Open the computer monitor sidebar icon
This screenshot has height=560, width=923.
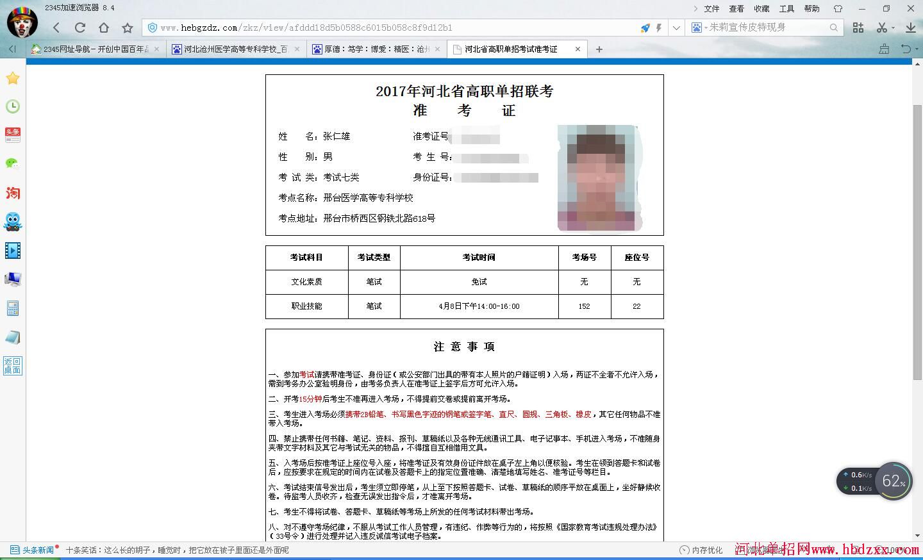(13, 279)
